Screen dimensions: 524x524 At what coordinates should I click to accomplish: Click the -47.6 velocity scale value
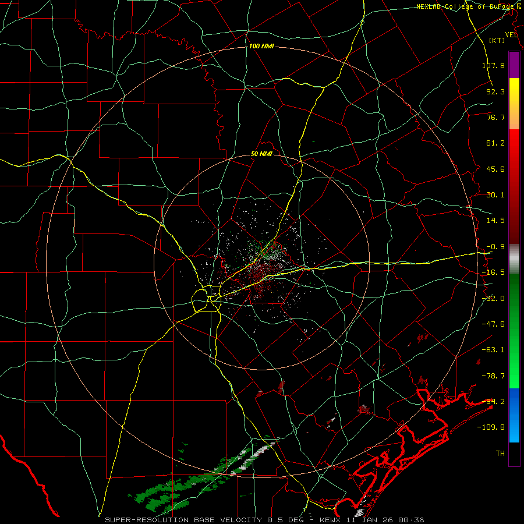pyautogui.click(x=493, y=324)
